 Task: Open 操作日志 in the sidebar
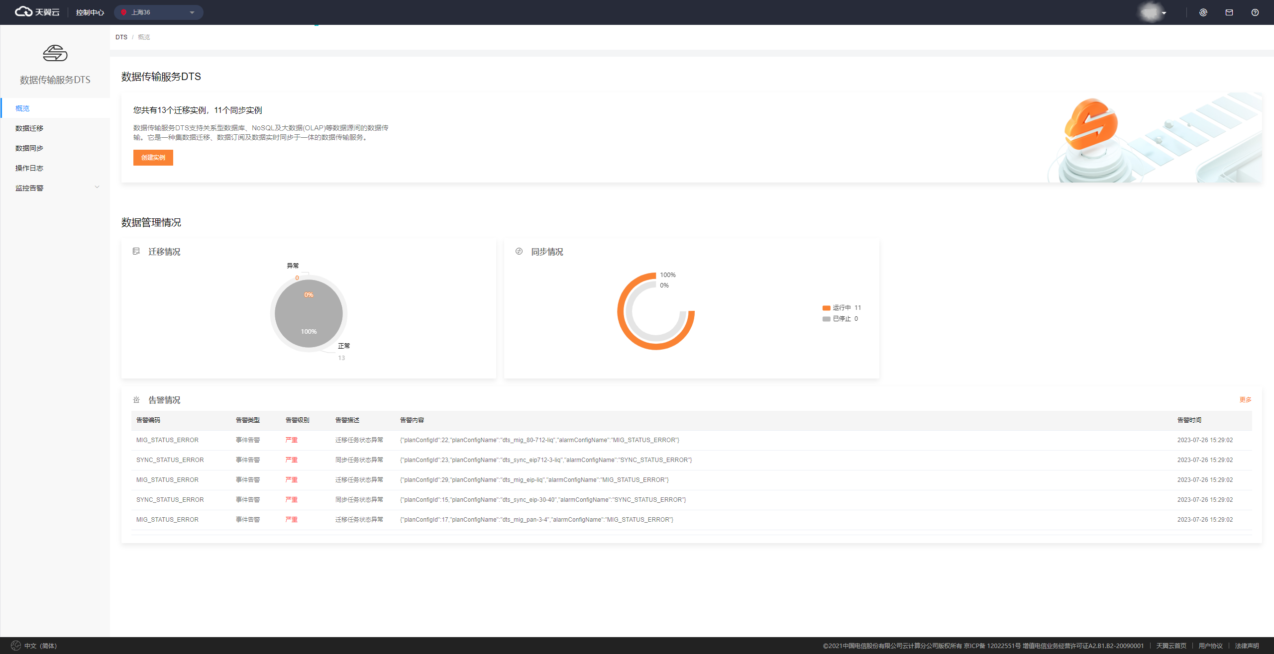(x=29, y=168)
